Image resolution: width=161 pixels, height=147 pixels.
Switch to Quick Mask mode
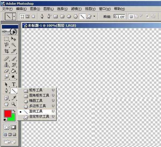pyautogui.click(x=13, y=127)
